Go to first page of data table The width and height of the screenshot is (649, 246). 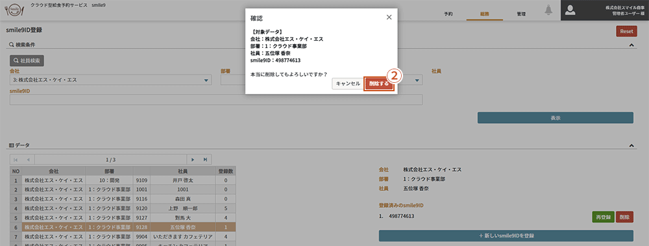click(16, 159)
